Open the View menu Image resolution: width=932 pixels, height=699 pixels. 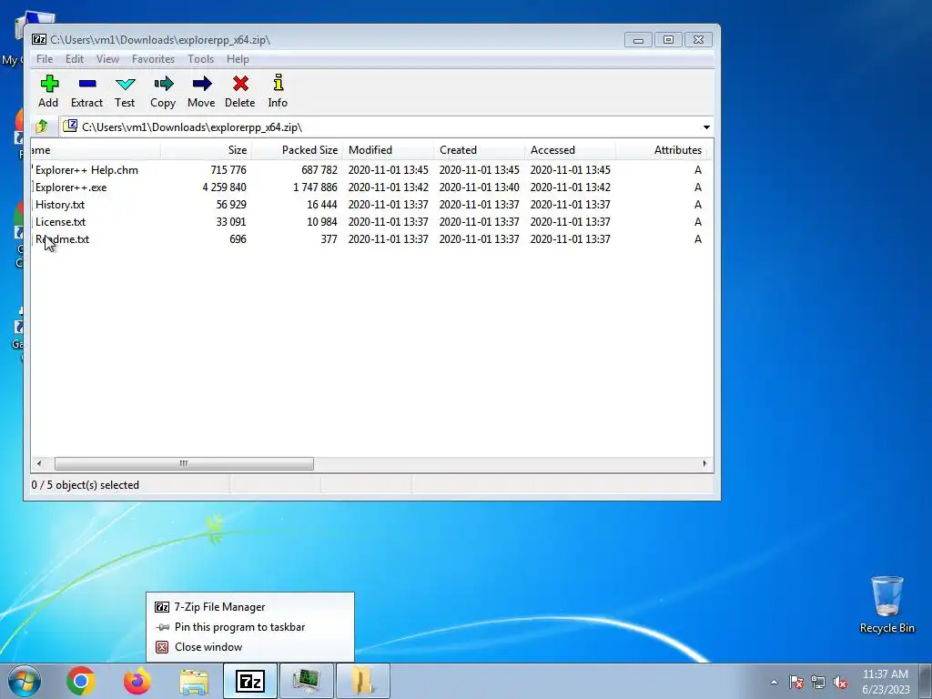[x=107, y=59]
